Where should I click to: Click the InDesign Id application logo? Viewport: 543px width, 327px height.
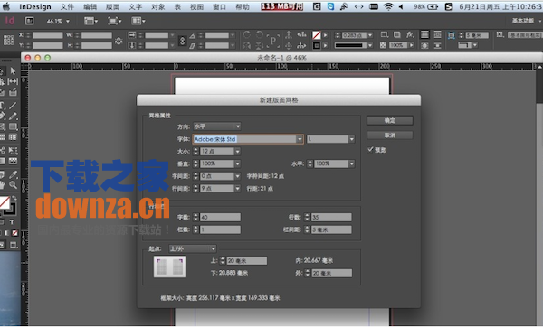tap(10, 21)
